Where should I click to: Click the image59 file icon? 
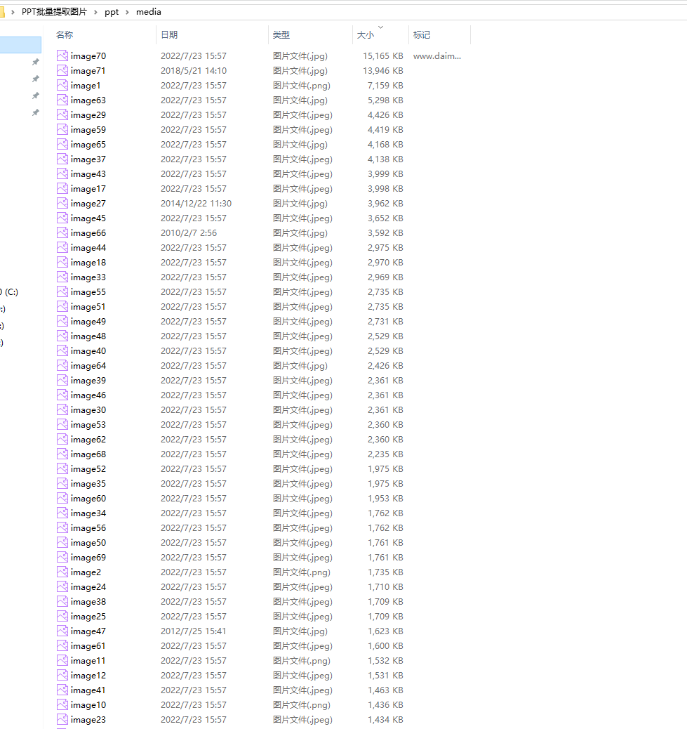tap(62, 130)
